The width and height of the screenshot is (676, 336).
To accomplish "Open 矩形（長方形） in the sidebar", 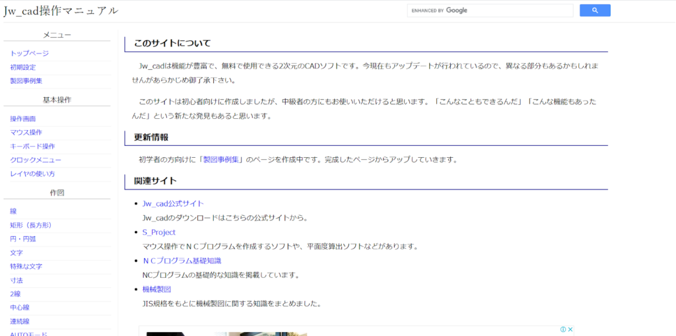I will coord(33,225).
